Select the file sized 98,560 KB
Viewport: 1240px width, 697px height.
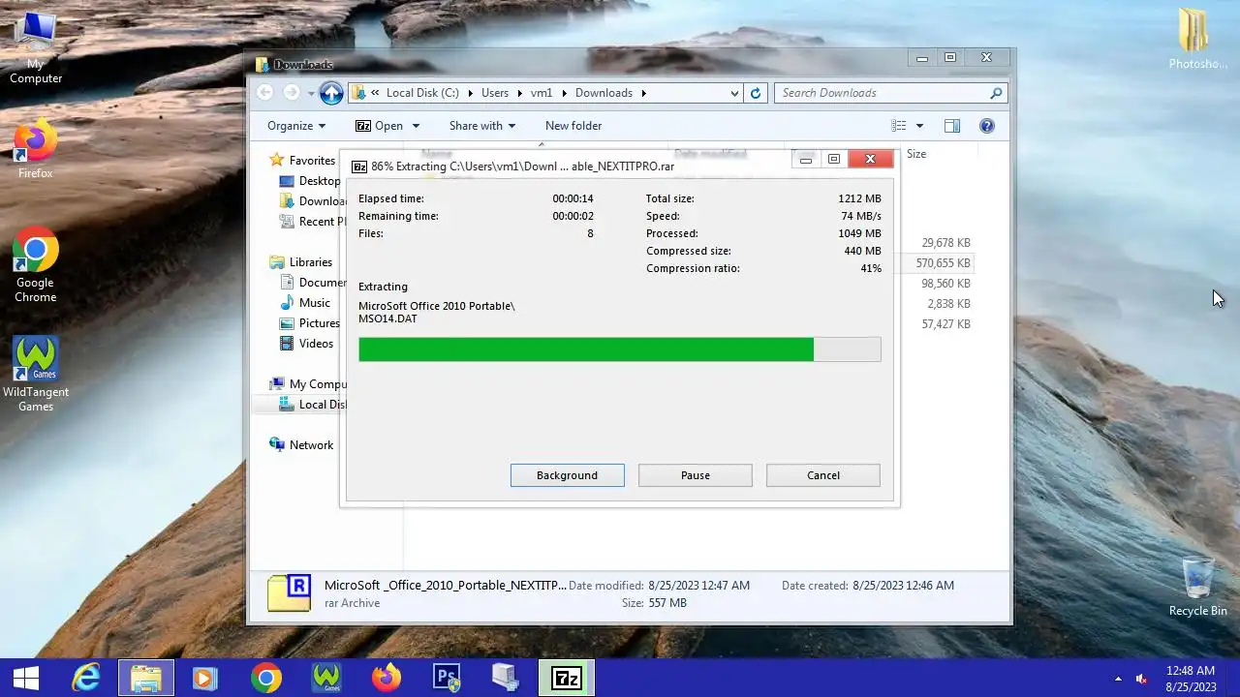point(945,284)
